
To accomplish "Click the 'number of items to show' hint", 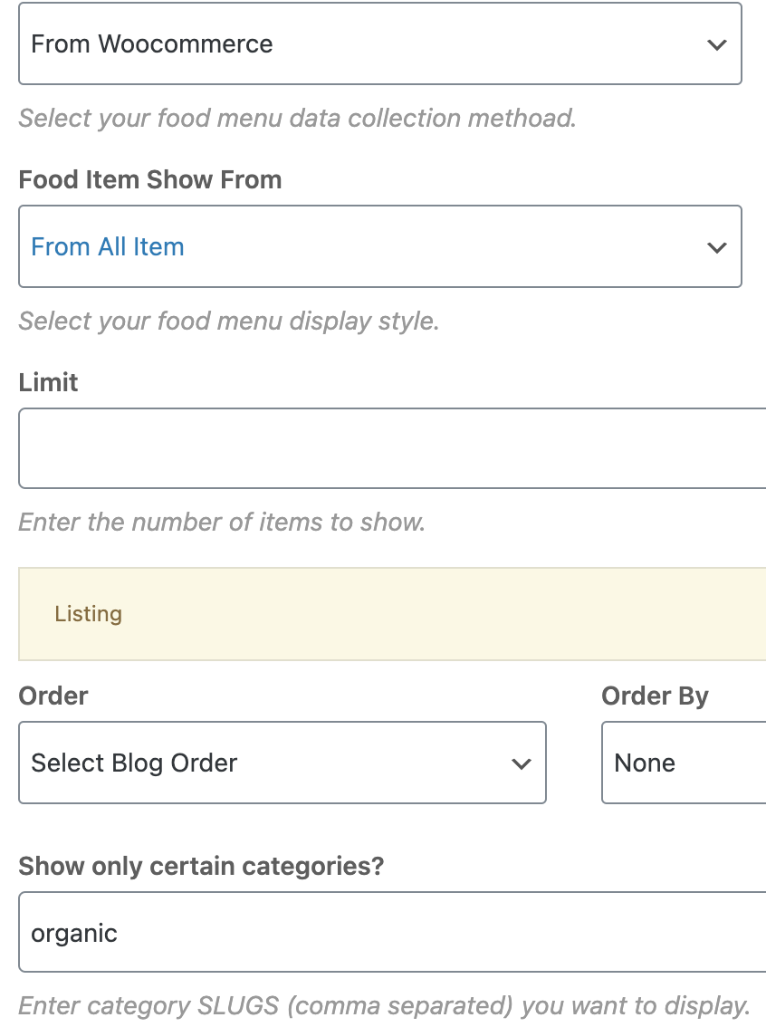I will 222,522.
